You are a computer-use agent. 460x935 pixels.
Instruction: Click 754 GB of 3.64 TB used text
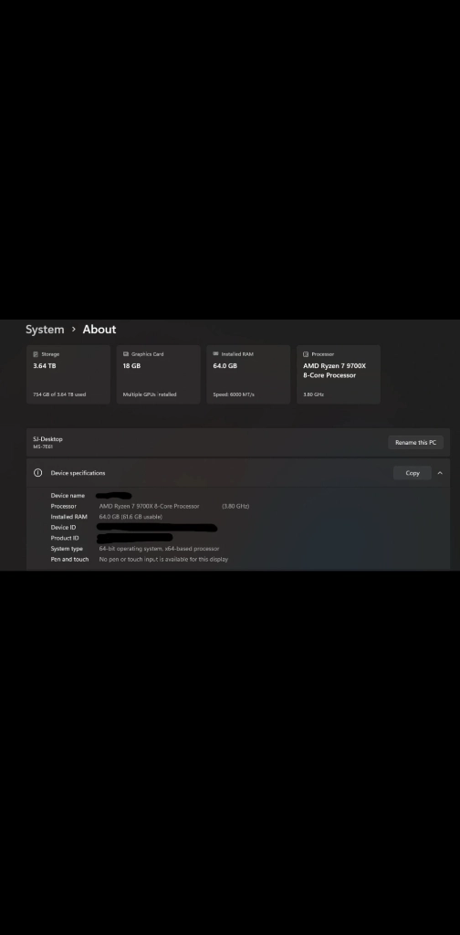(x=59, y=394)
